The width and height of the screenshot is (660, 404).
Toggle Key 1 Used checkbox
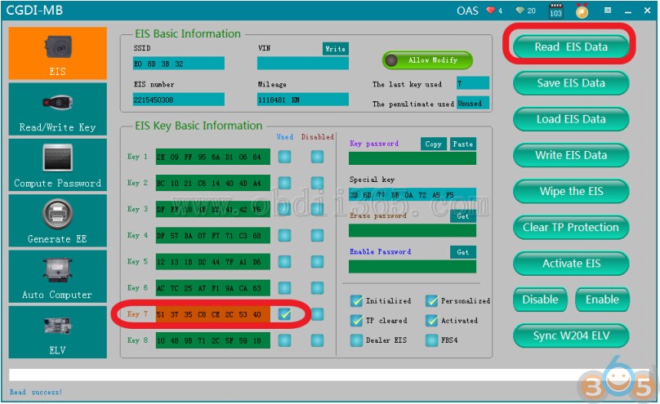pyautogui.click(x=284, y=157)
